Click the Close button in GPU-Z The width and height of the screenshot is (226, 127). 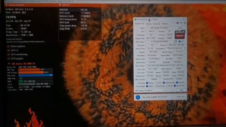coord(181,90)
